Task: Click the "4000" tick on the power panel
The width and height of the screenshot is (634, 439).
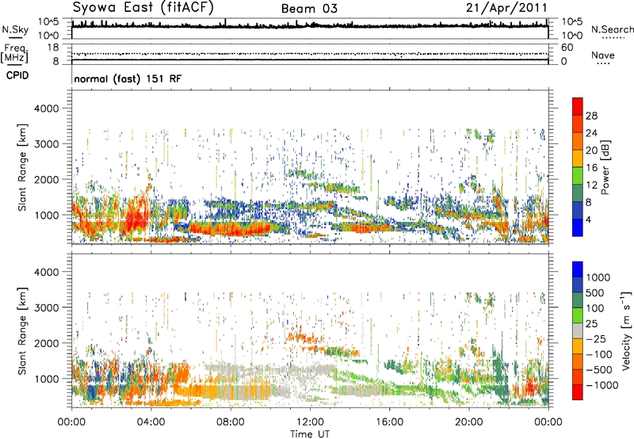Action: tap(46, 109)
